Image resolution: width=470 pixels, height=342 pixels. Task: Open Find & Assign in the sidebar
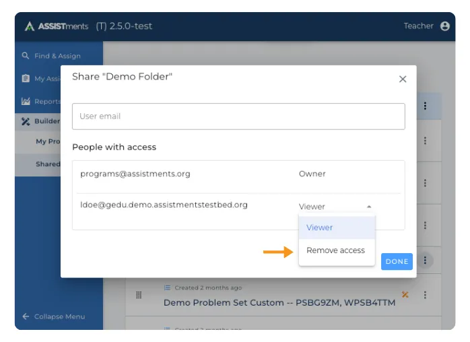click(x=57, y=56)
